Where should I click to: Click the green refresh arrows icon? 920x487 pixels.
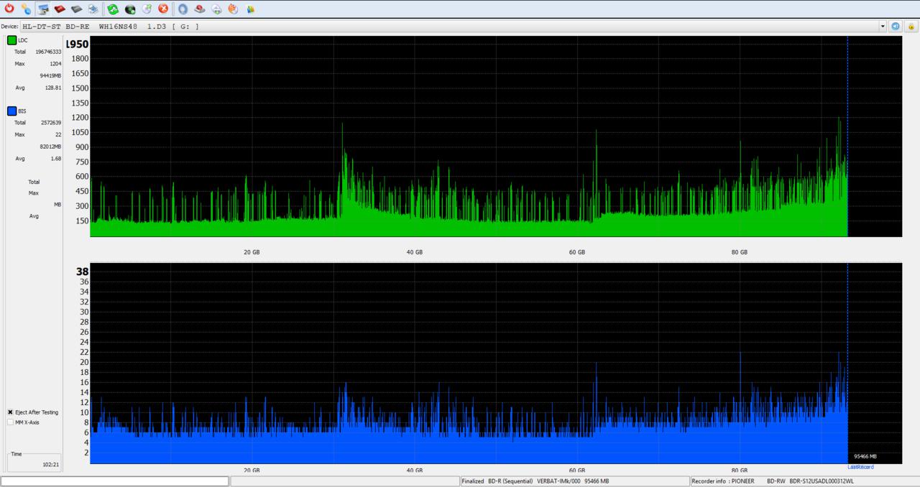[x=113, y=9]
